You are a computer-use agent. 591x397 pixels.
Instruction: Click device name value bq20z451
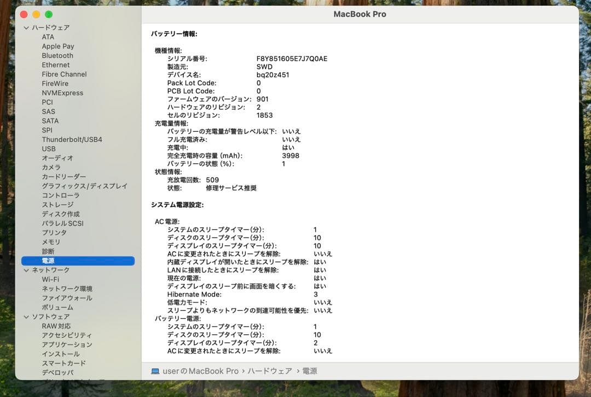[273, 75]
